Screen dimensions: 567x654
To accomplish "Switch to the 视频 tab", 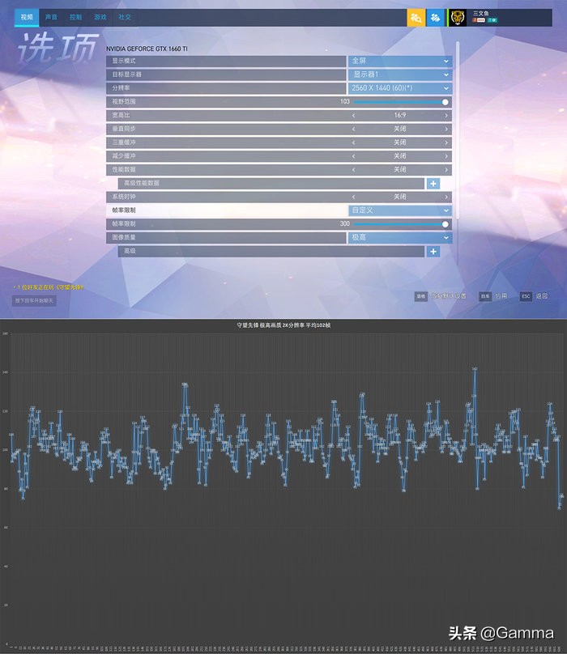I will (x=27, y=18).
